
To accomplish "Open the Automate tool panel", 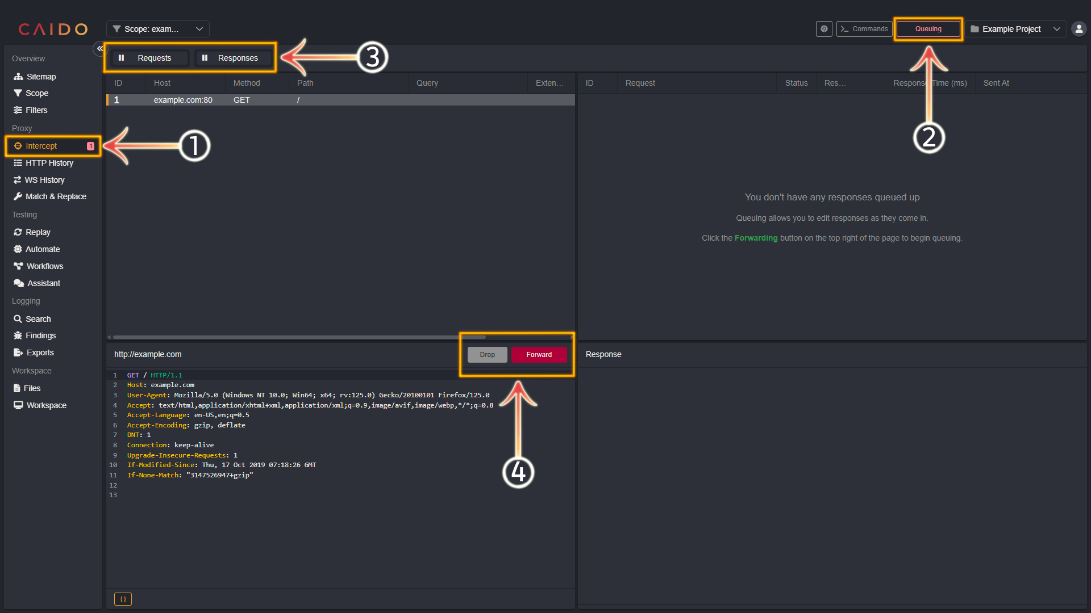I will click(41, 249).
